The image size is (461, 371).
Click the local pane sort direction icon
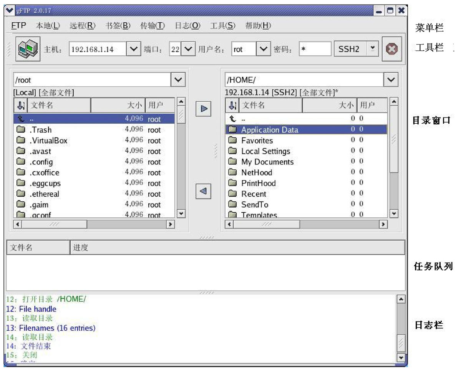21,105
